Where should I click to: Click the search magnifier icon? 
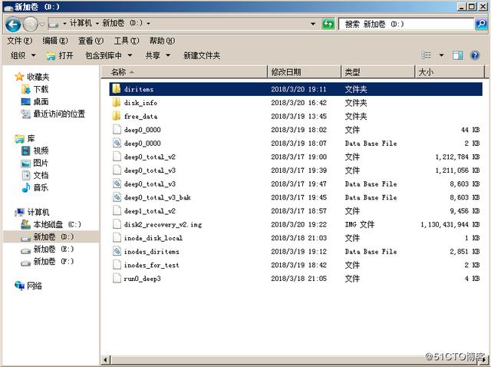(481, 24)
